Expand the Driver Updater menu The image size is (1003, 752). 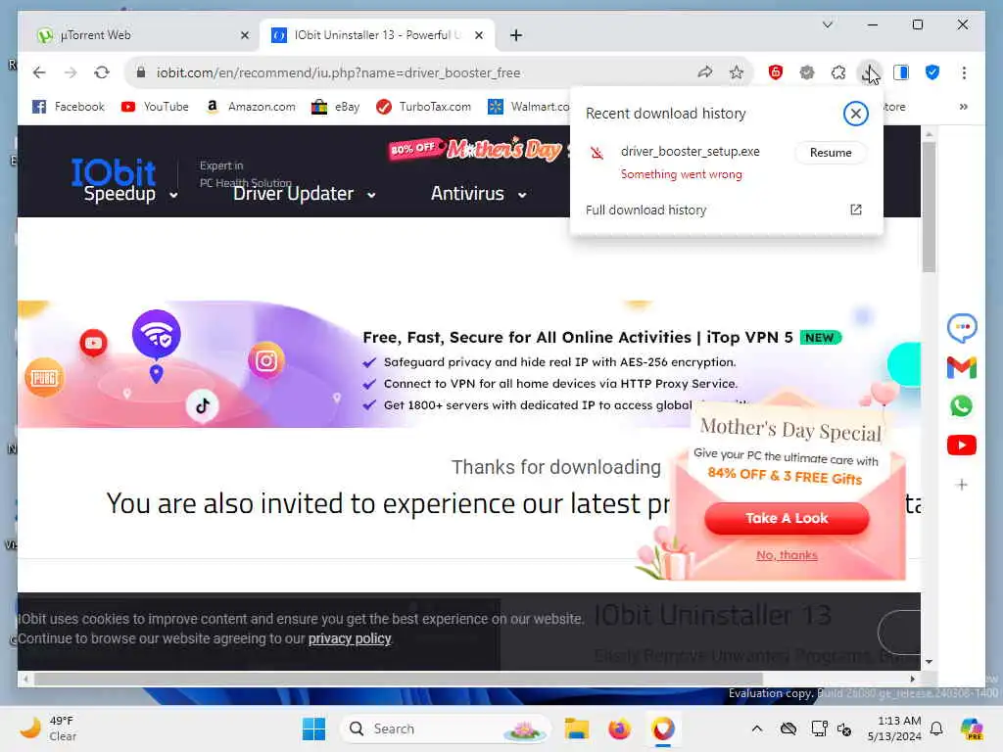pos(304,194)
